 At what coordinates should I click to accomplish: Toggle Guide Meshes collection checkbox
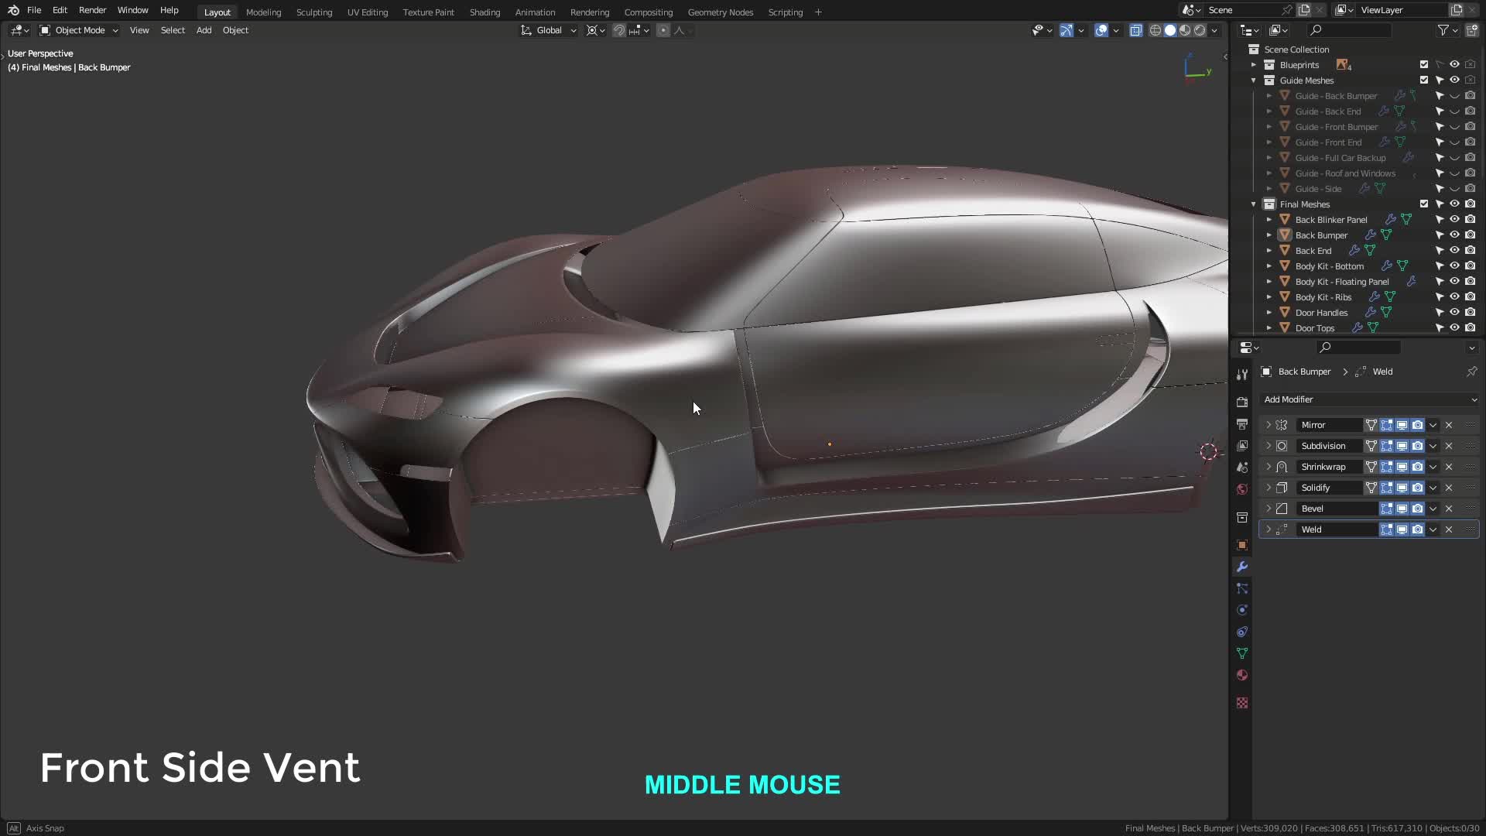point(1424,80)
